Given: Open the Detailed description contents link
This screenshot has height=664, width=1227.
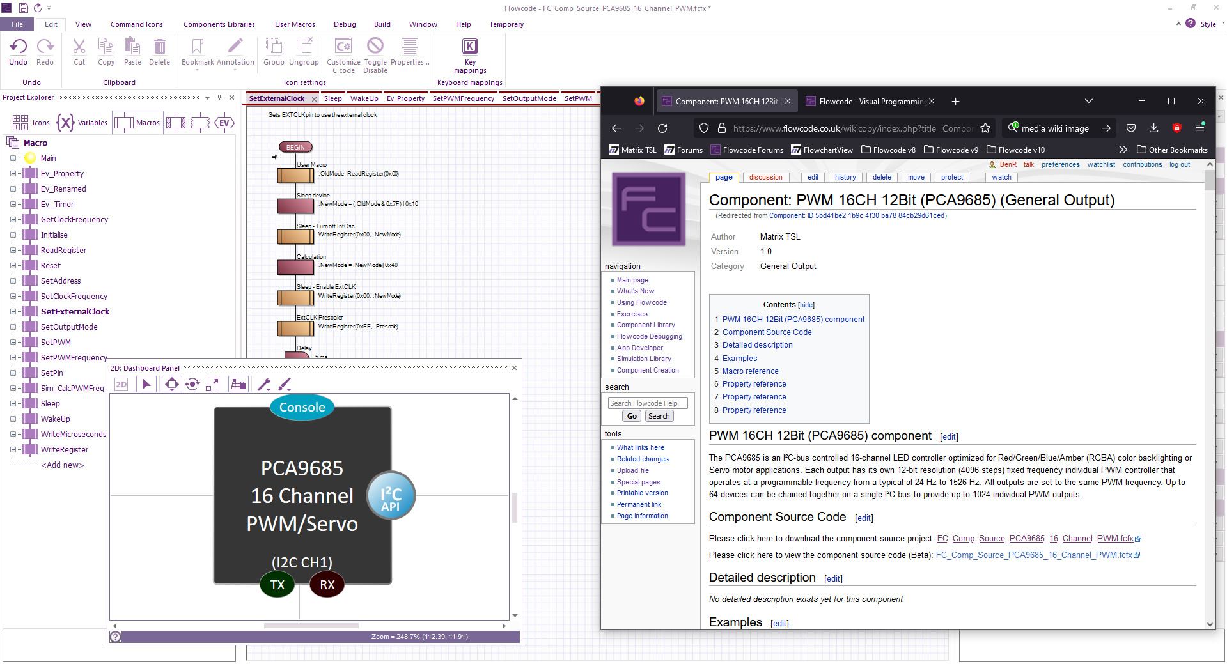Looking at the screenshot, I should point(757,345).
